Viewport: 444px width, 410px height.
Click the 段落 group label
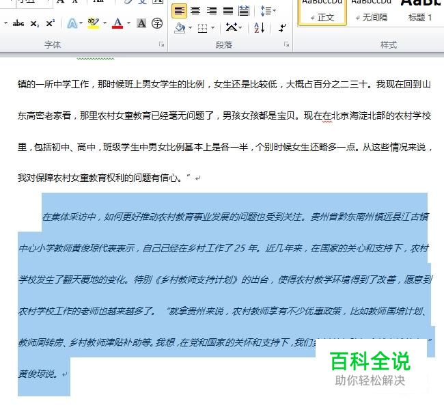[224, 45]
